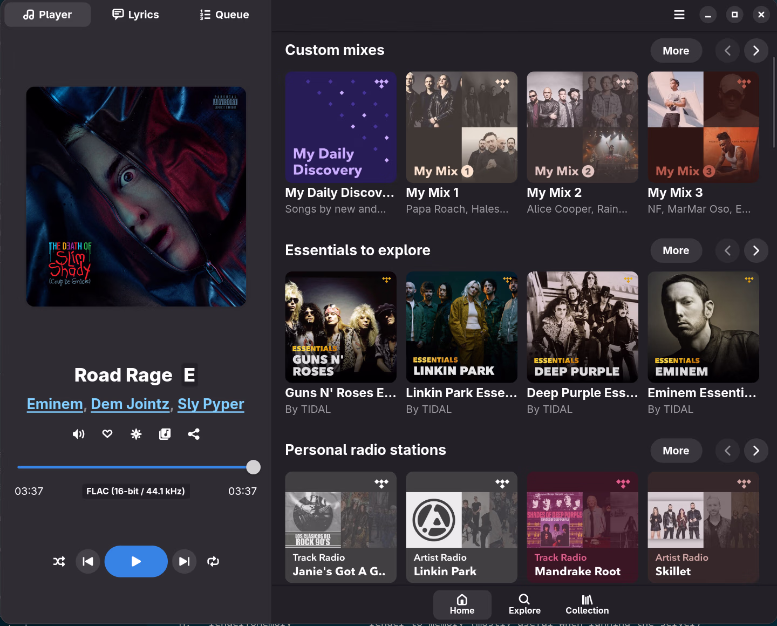Open the hamburger main menu
This screenshot has width=777, height=626.
click(679, 15)
